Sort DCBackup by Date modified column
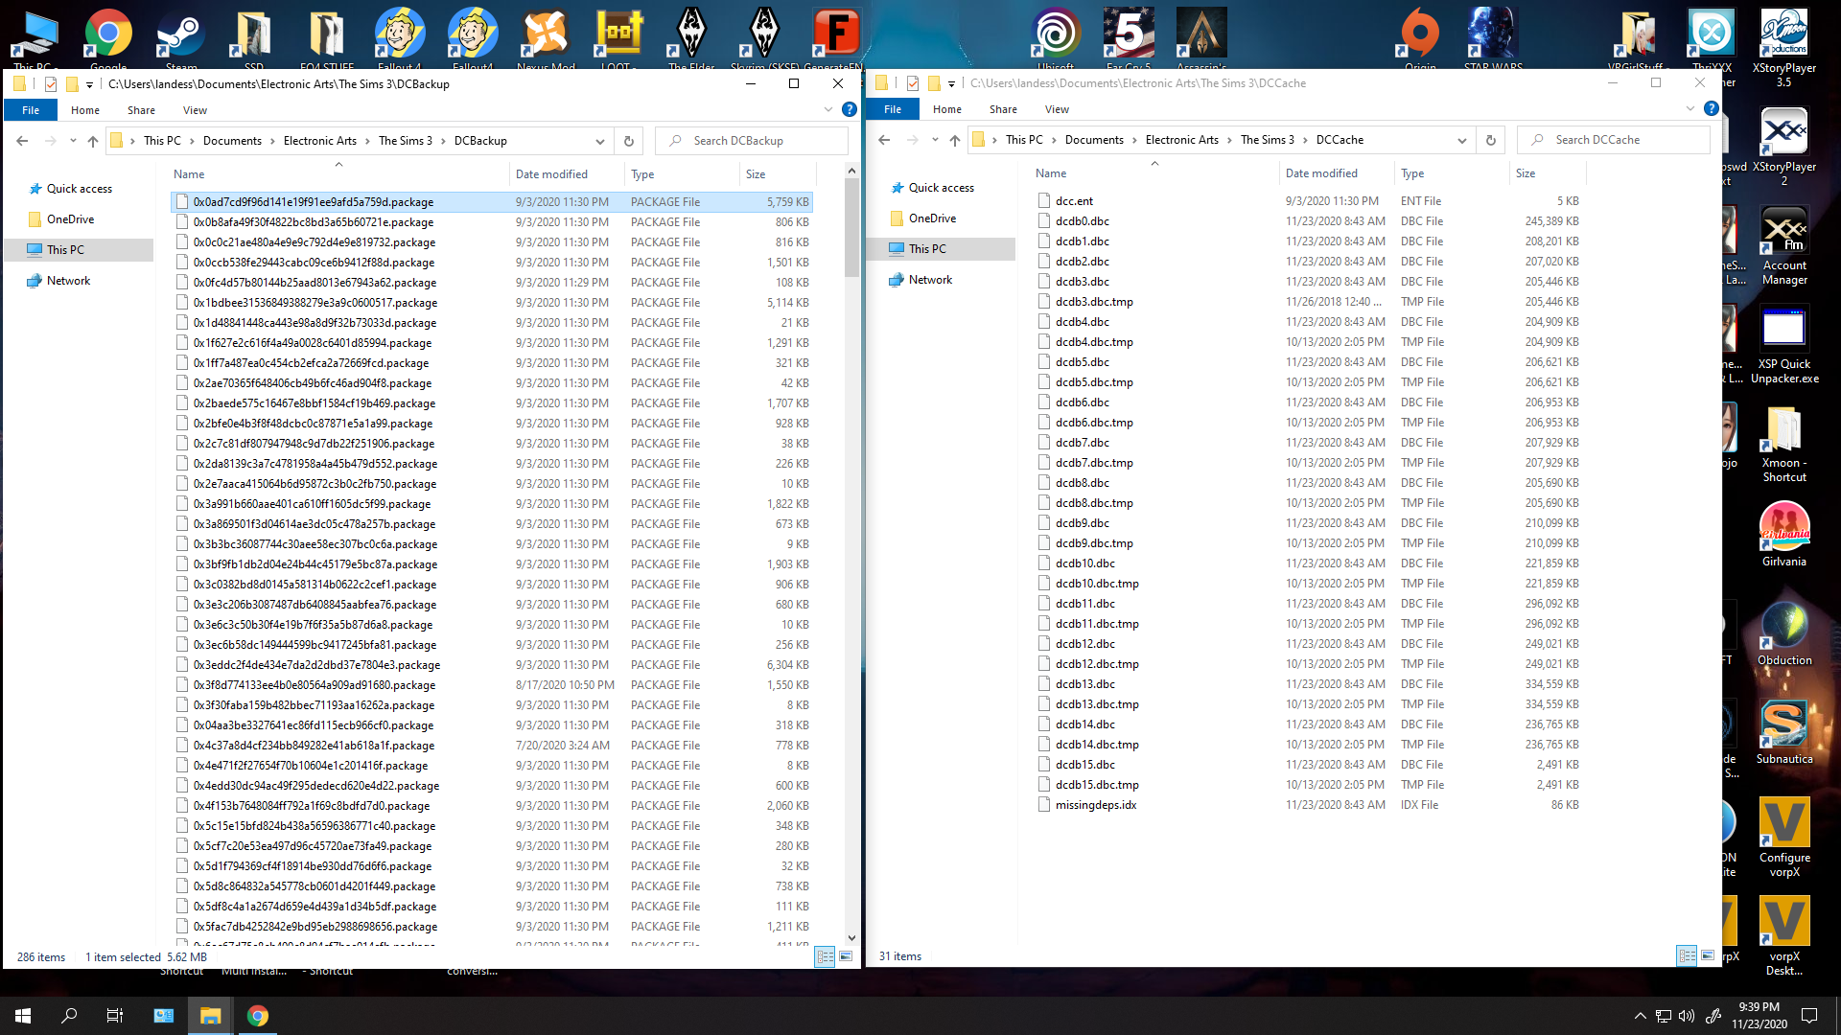Screen dimensions: 1841x1035 (566, 174)
